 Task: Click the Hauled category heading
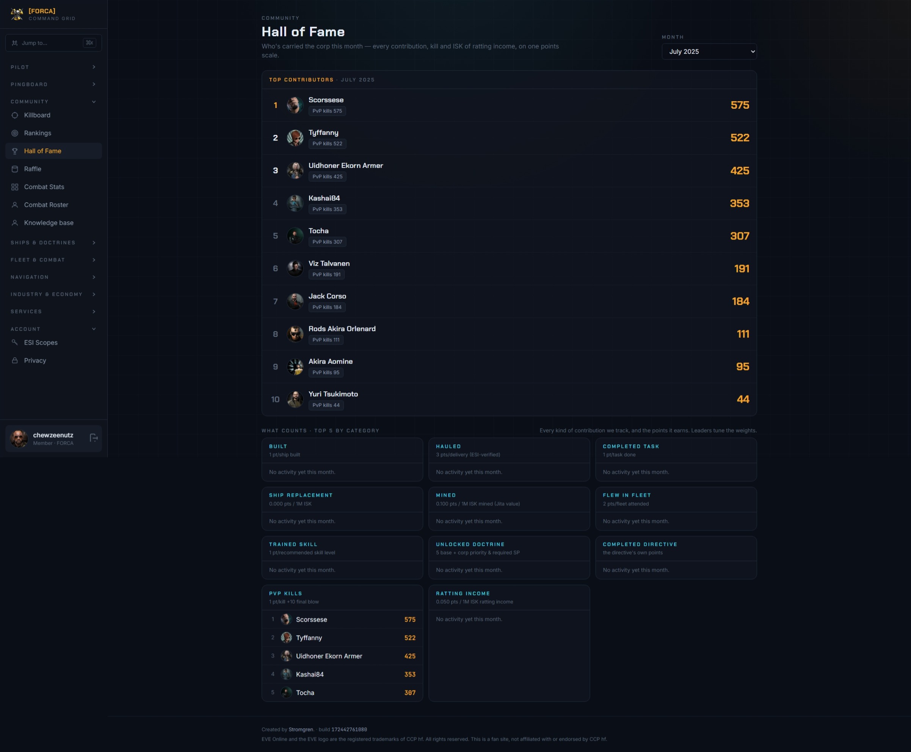pyautogui.click(x=448, y=446)
